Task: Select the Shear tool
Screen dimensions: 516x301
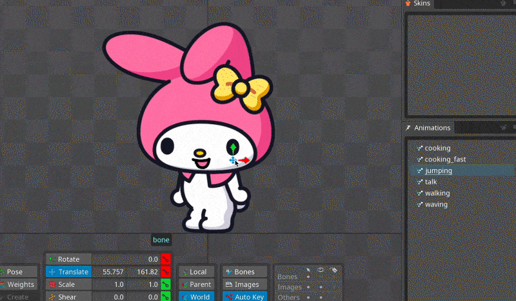Action: [68, 296]
